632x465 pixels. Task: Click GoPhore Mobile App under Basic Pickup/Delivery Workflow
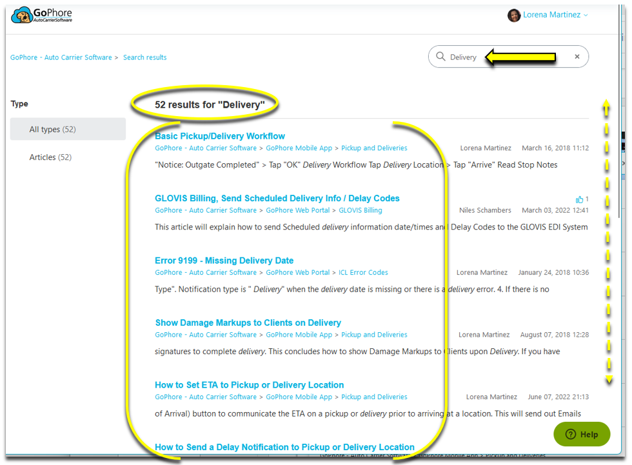(299, 148)
